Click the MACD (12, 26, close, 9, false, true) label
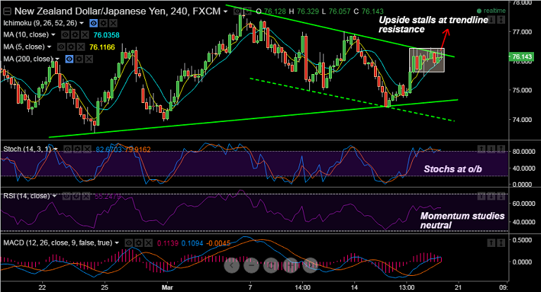The image size is (541, 292). (x=58, y=243)
